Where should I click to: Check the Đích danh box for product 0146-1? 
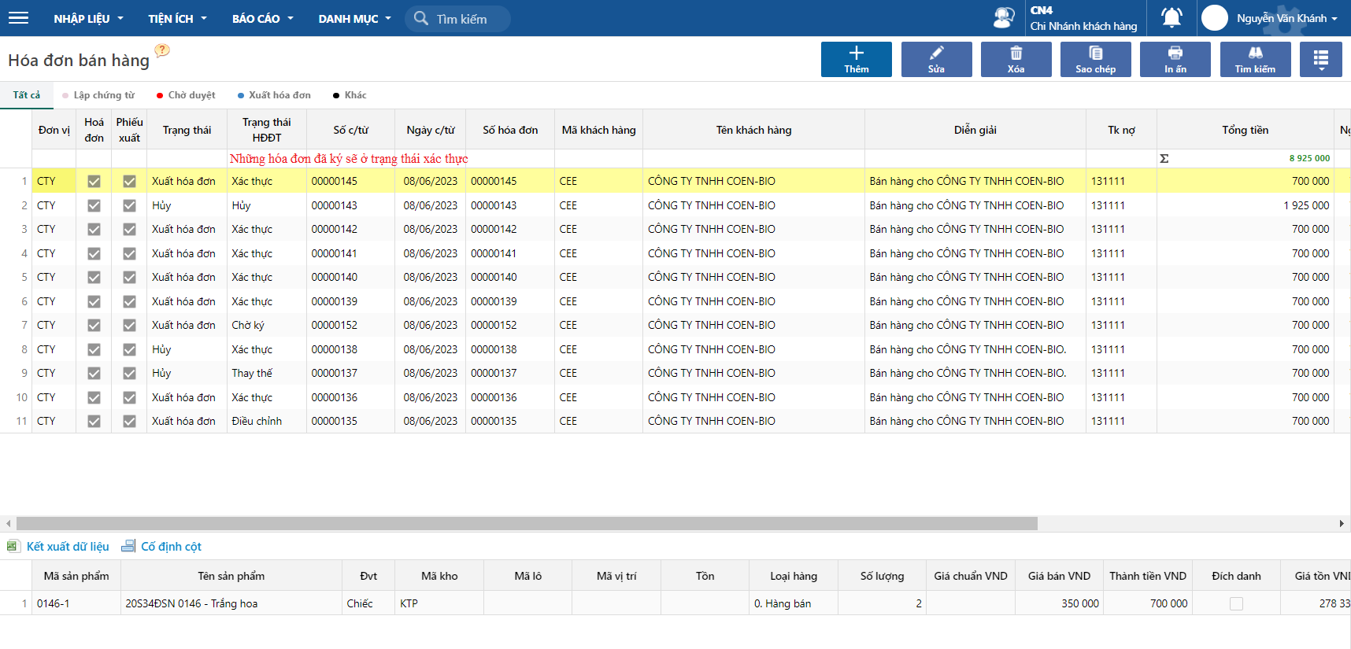coord(1236,603)
